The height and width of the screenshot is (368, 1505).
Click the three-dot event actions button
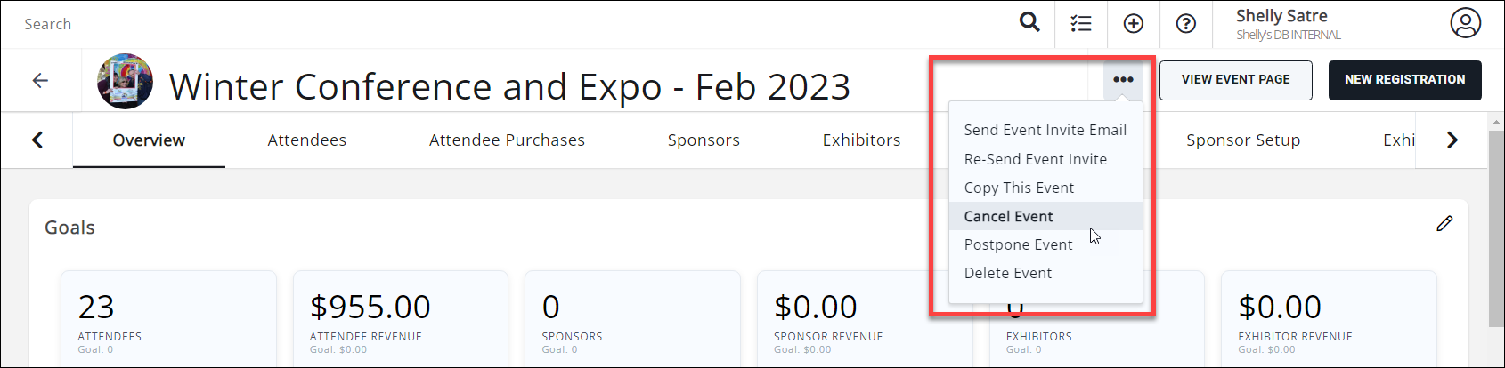point(1123,80)
